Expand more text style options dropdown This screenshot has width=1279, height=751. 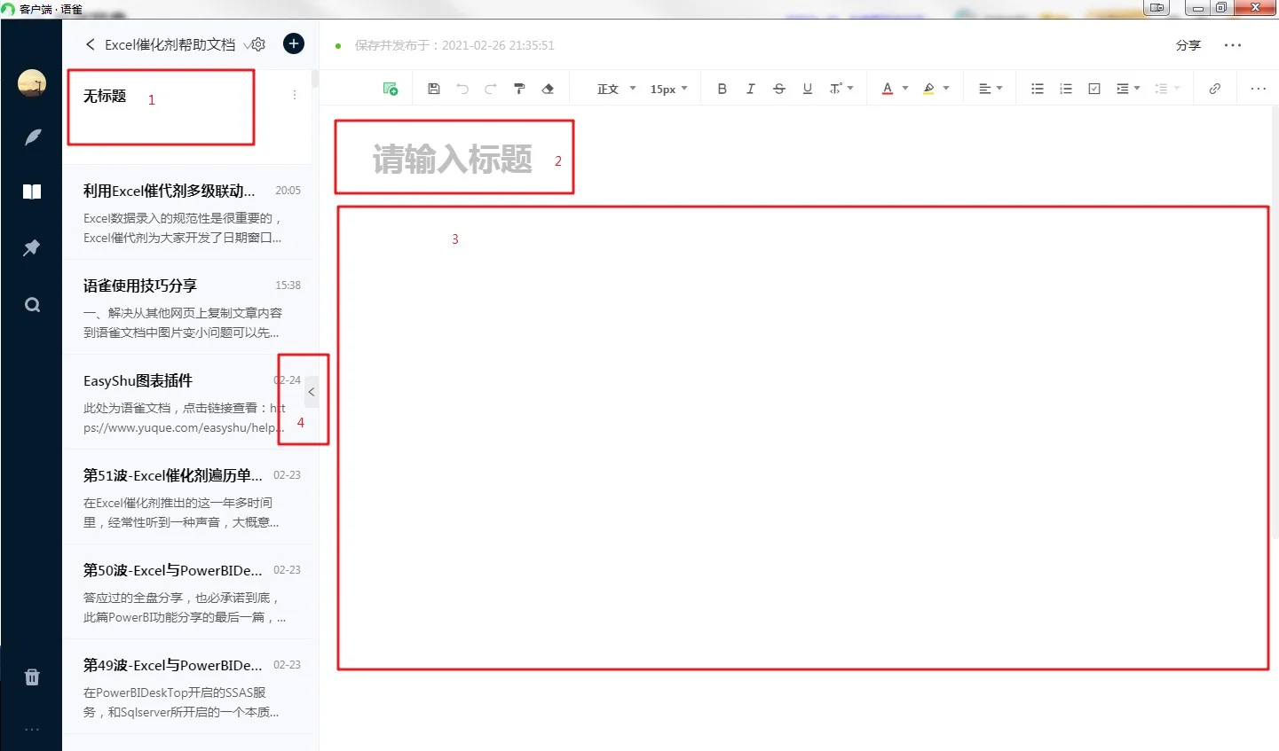coord(841,89)
